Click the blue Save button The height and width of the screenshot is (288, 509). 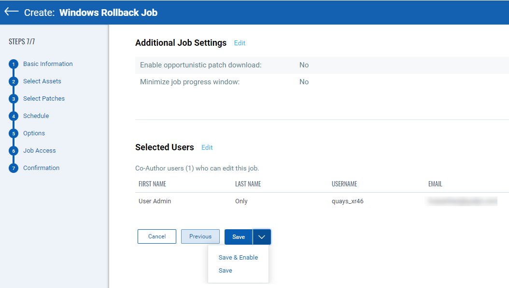[x=238, y=236]
